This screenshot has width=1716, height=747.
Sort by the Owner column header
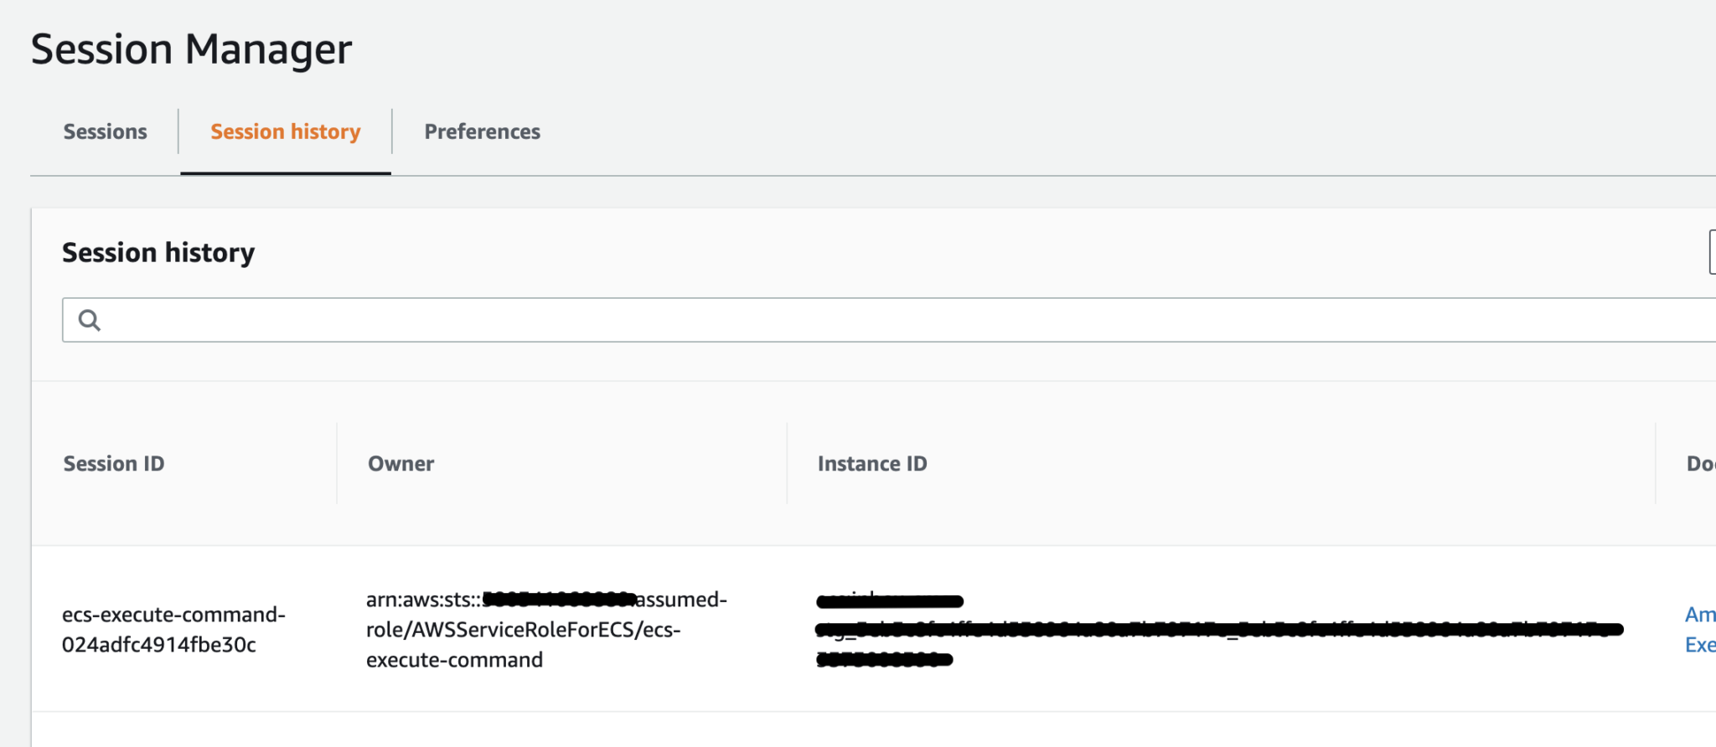pos(401,463)
